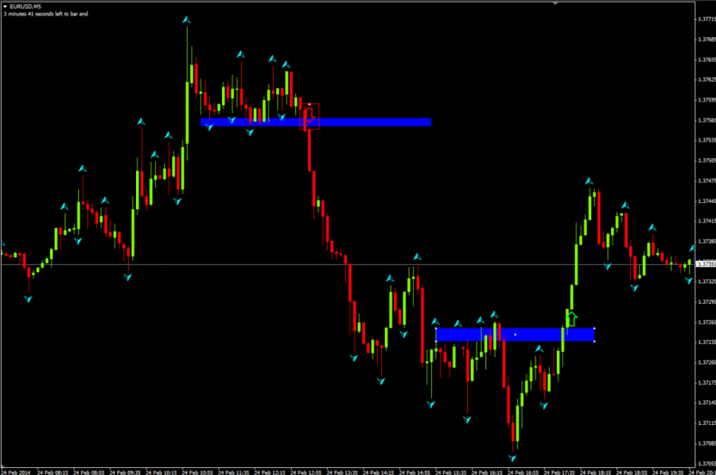Click the 24 Feb 2014 date label
Viewport: 716px width, 475px height.
coord(18,471)
